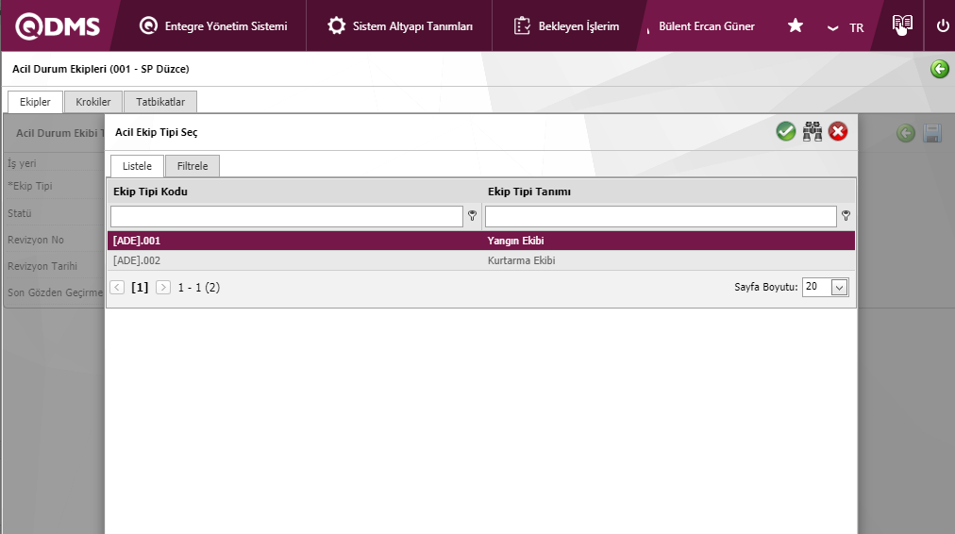Viewport: 955px width, 534px height.
Task: Select the Listele tab
Action: click(137, 166)
